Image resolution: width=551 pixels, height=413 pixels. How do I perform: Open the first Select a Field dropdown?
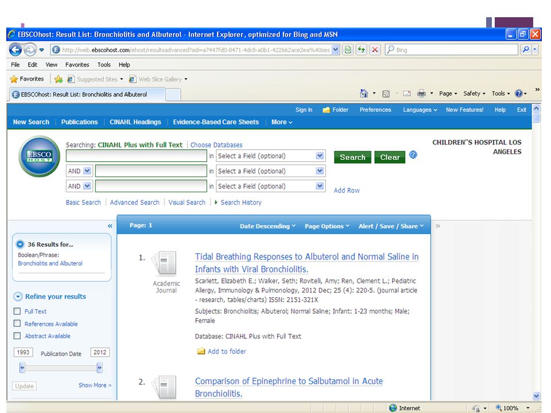(x=270, y=156)
